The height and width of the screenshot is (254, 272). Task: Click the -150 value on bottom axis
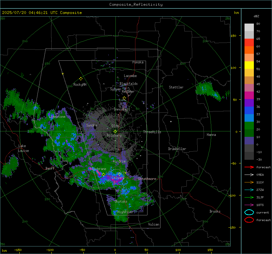pyautogui.click(x=18, y=250)
